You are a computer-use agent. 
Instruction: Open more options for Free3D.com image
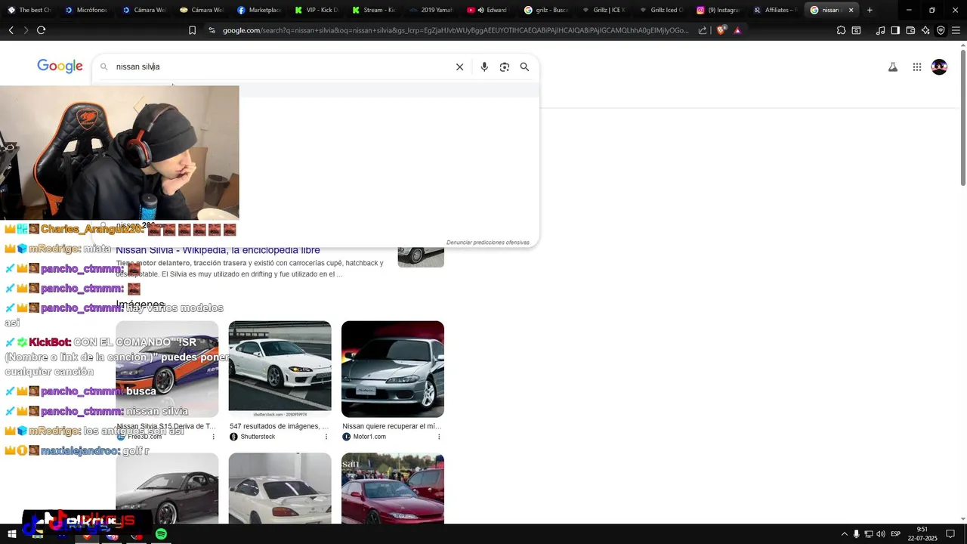[214, 437]
